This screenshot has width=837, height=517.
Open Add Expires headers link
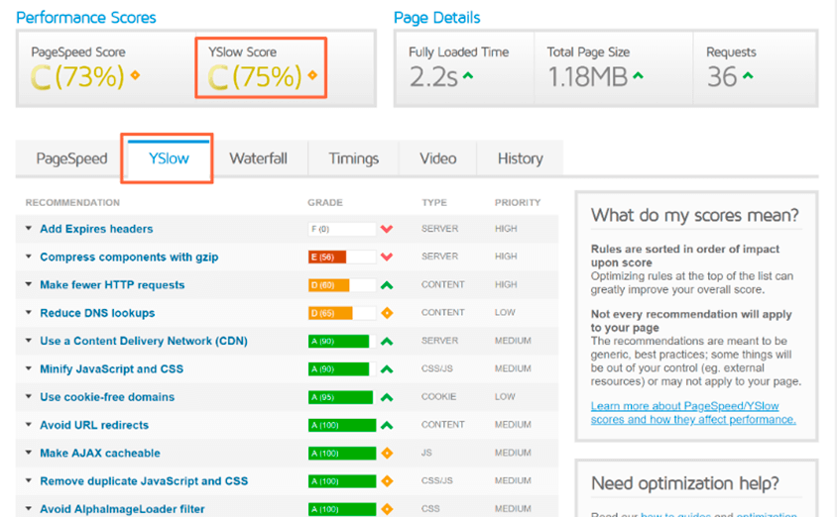tap(96, 229)
